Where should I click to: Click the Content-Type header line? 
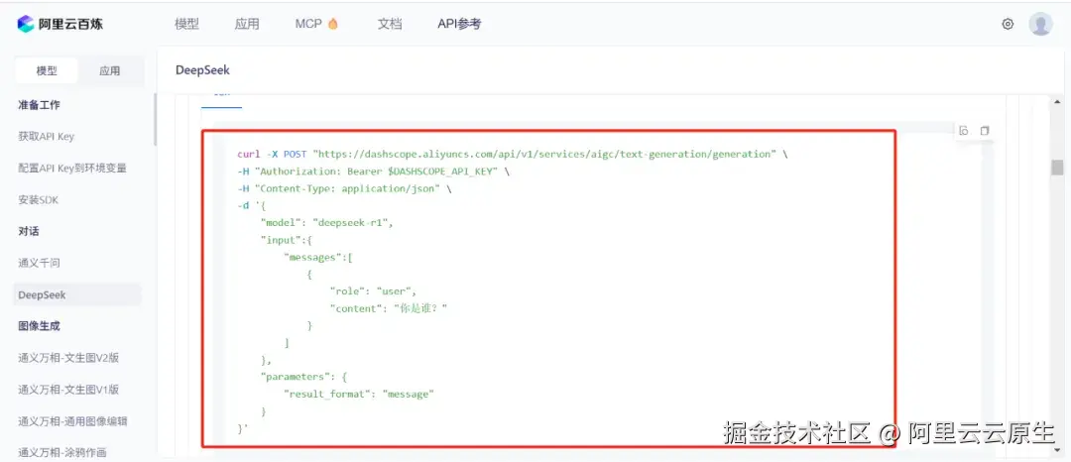point(344,189)
